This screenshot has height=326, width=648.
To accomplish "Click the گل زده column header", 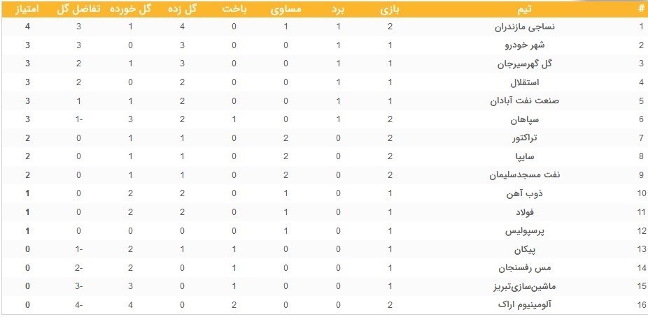I will tap(183, 9).
